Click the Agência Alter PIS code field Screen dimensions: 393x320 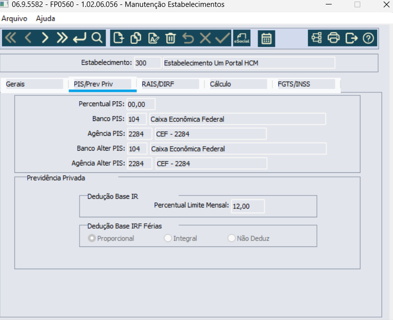click(x=139, y=163)
